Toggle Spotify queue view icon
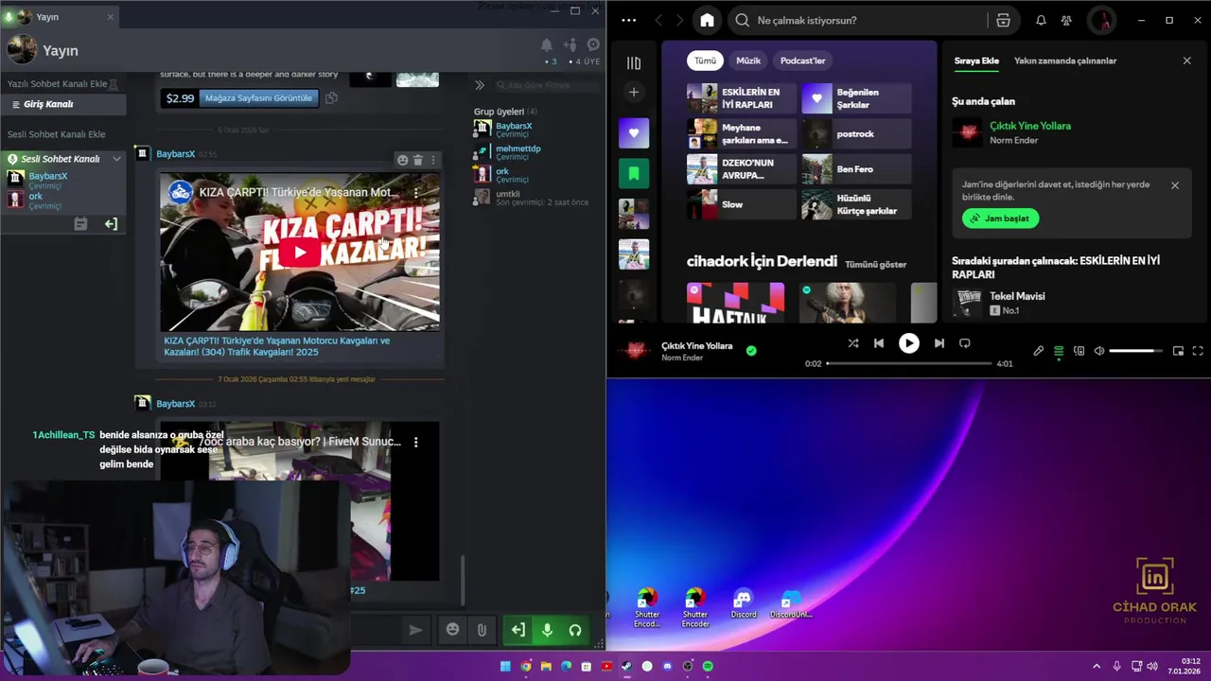1211x681 pixels. point(1059,351)
